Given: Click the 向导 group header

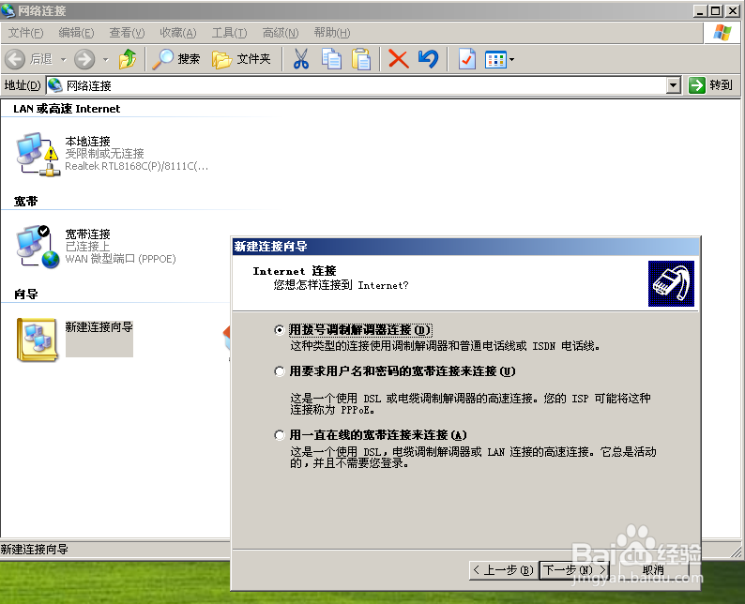Looking at the screenshot, I should coord(25,294).
